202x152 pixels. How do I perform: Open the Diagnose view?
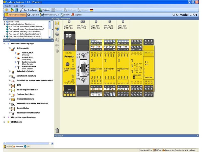pyautogui.click(x=76, y=15)
